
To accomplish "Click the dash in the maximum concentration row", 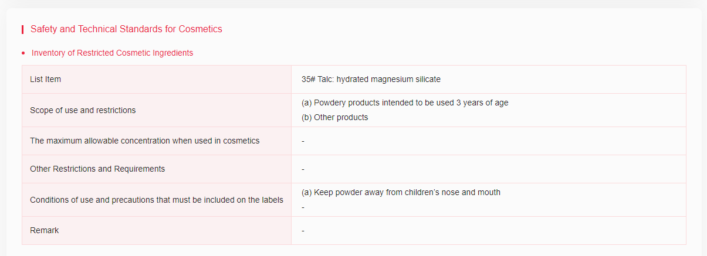I will coord(303,141).
